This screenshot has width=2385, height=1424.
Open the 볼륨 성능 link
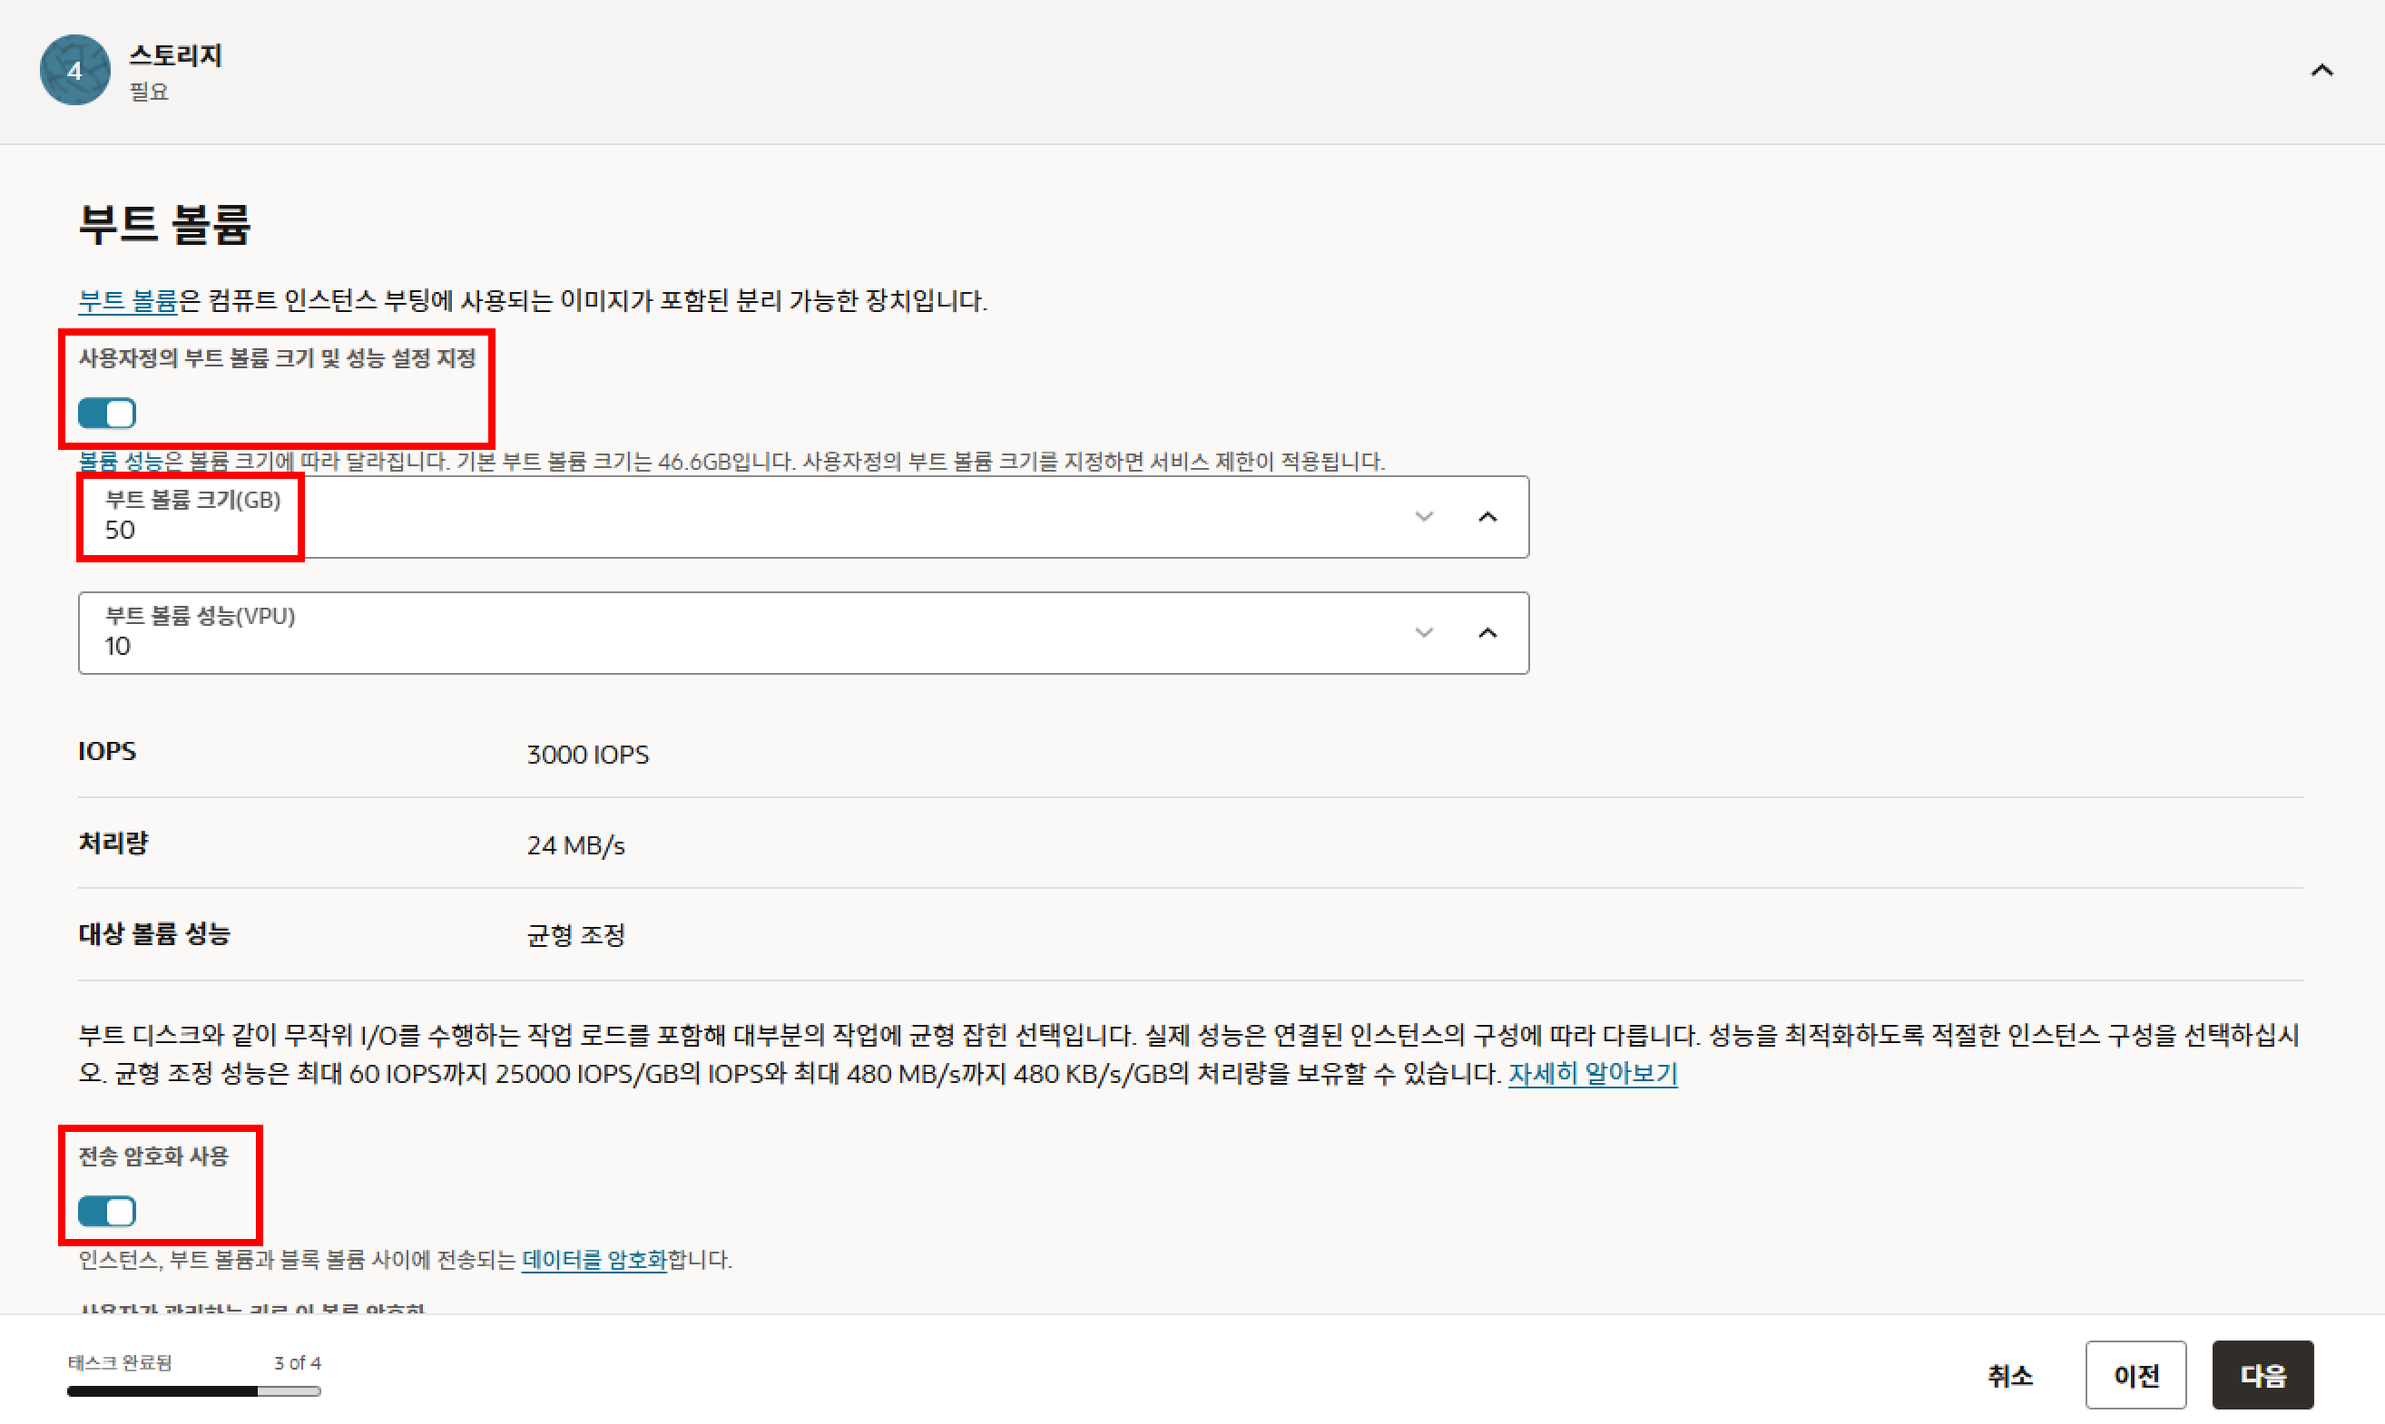pos(120,462)
